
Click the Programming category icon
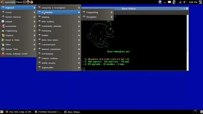pyautogui.click(x=3, y=31)
